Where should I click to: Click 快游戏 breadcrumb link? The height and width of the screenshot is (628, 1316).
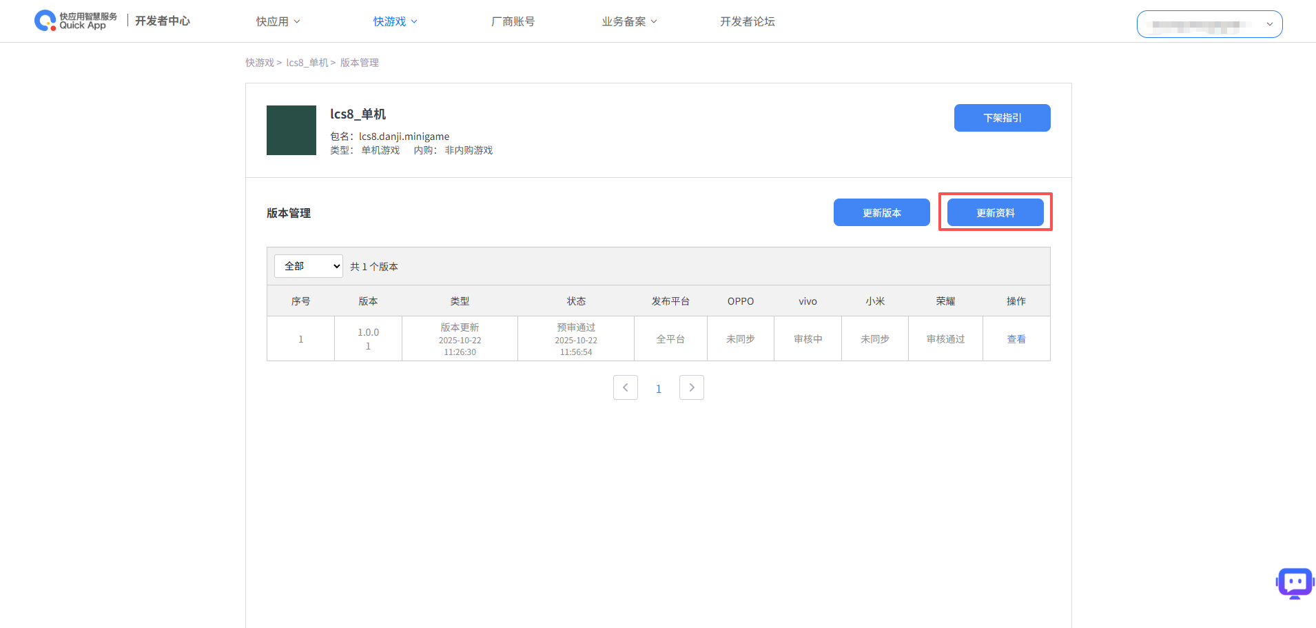(x=260, y=63)
